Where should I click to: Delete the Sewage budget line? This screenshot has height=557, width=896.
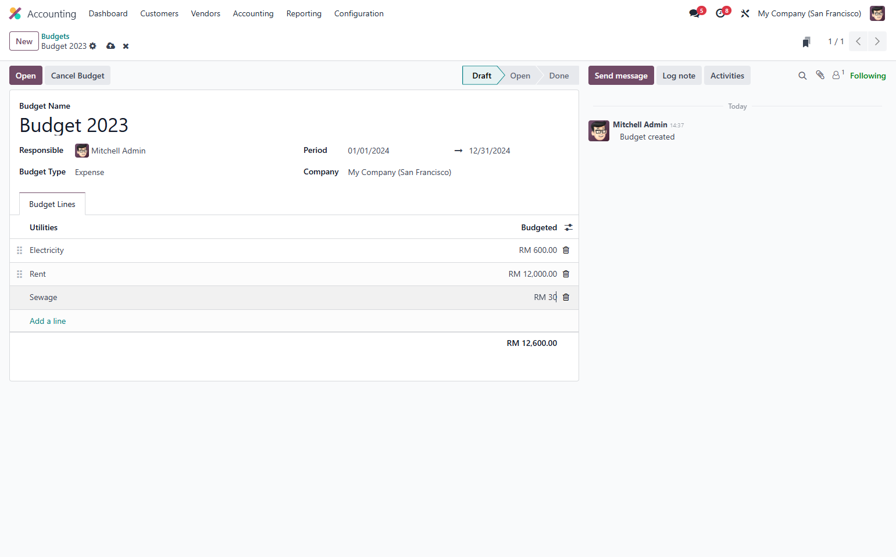pos(566,297)
